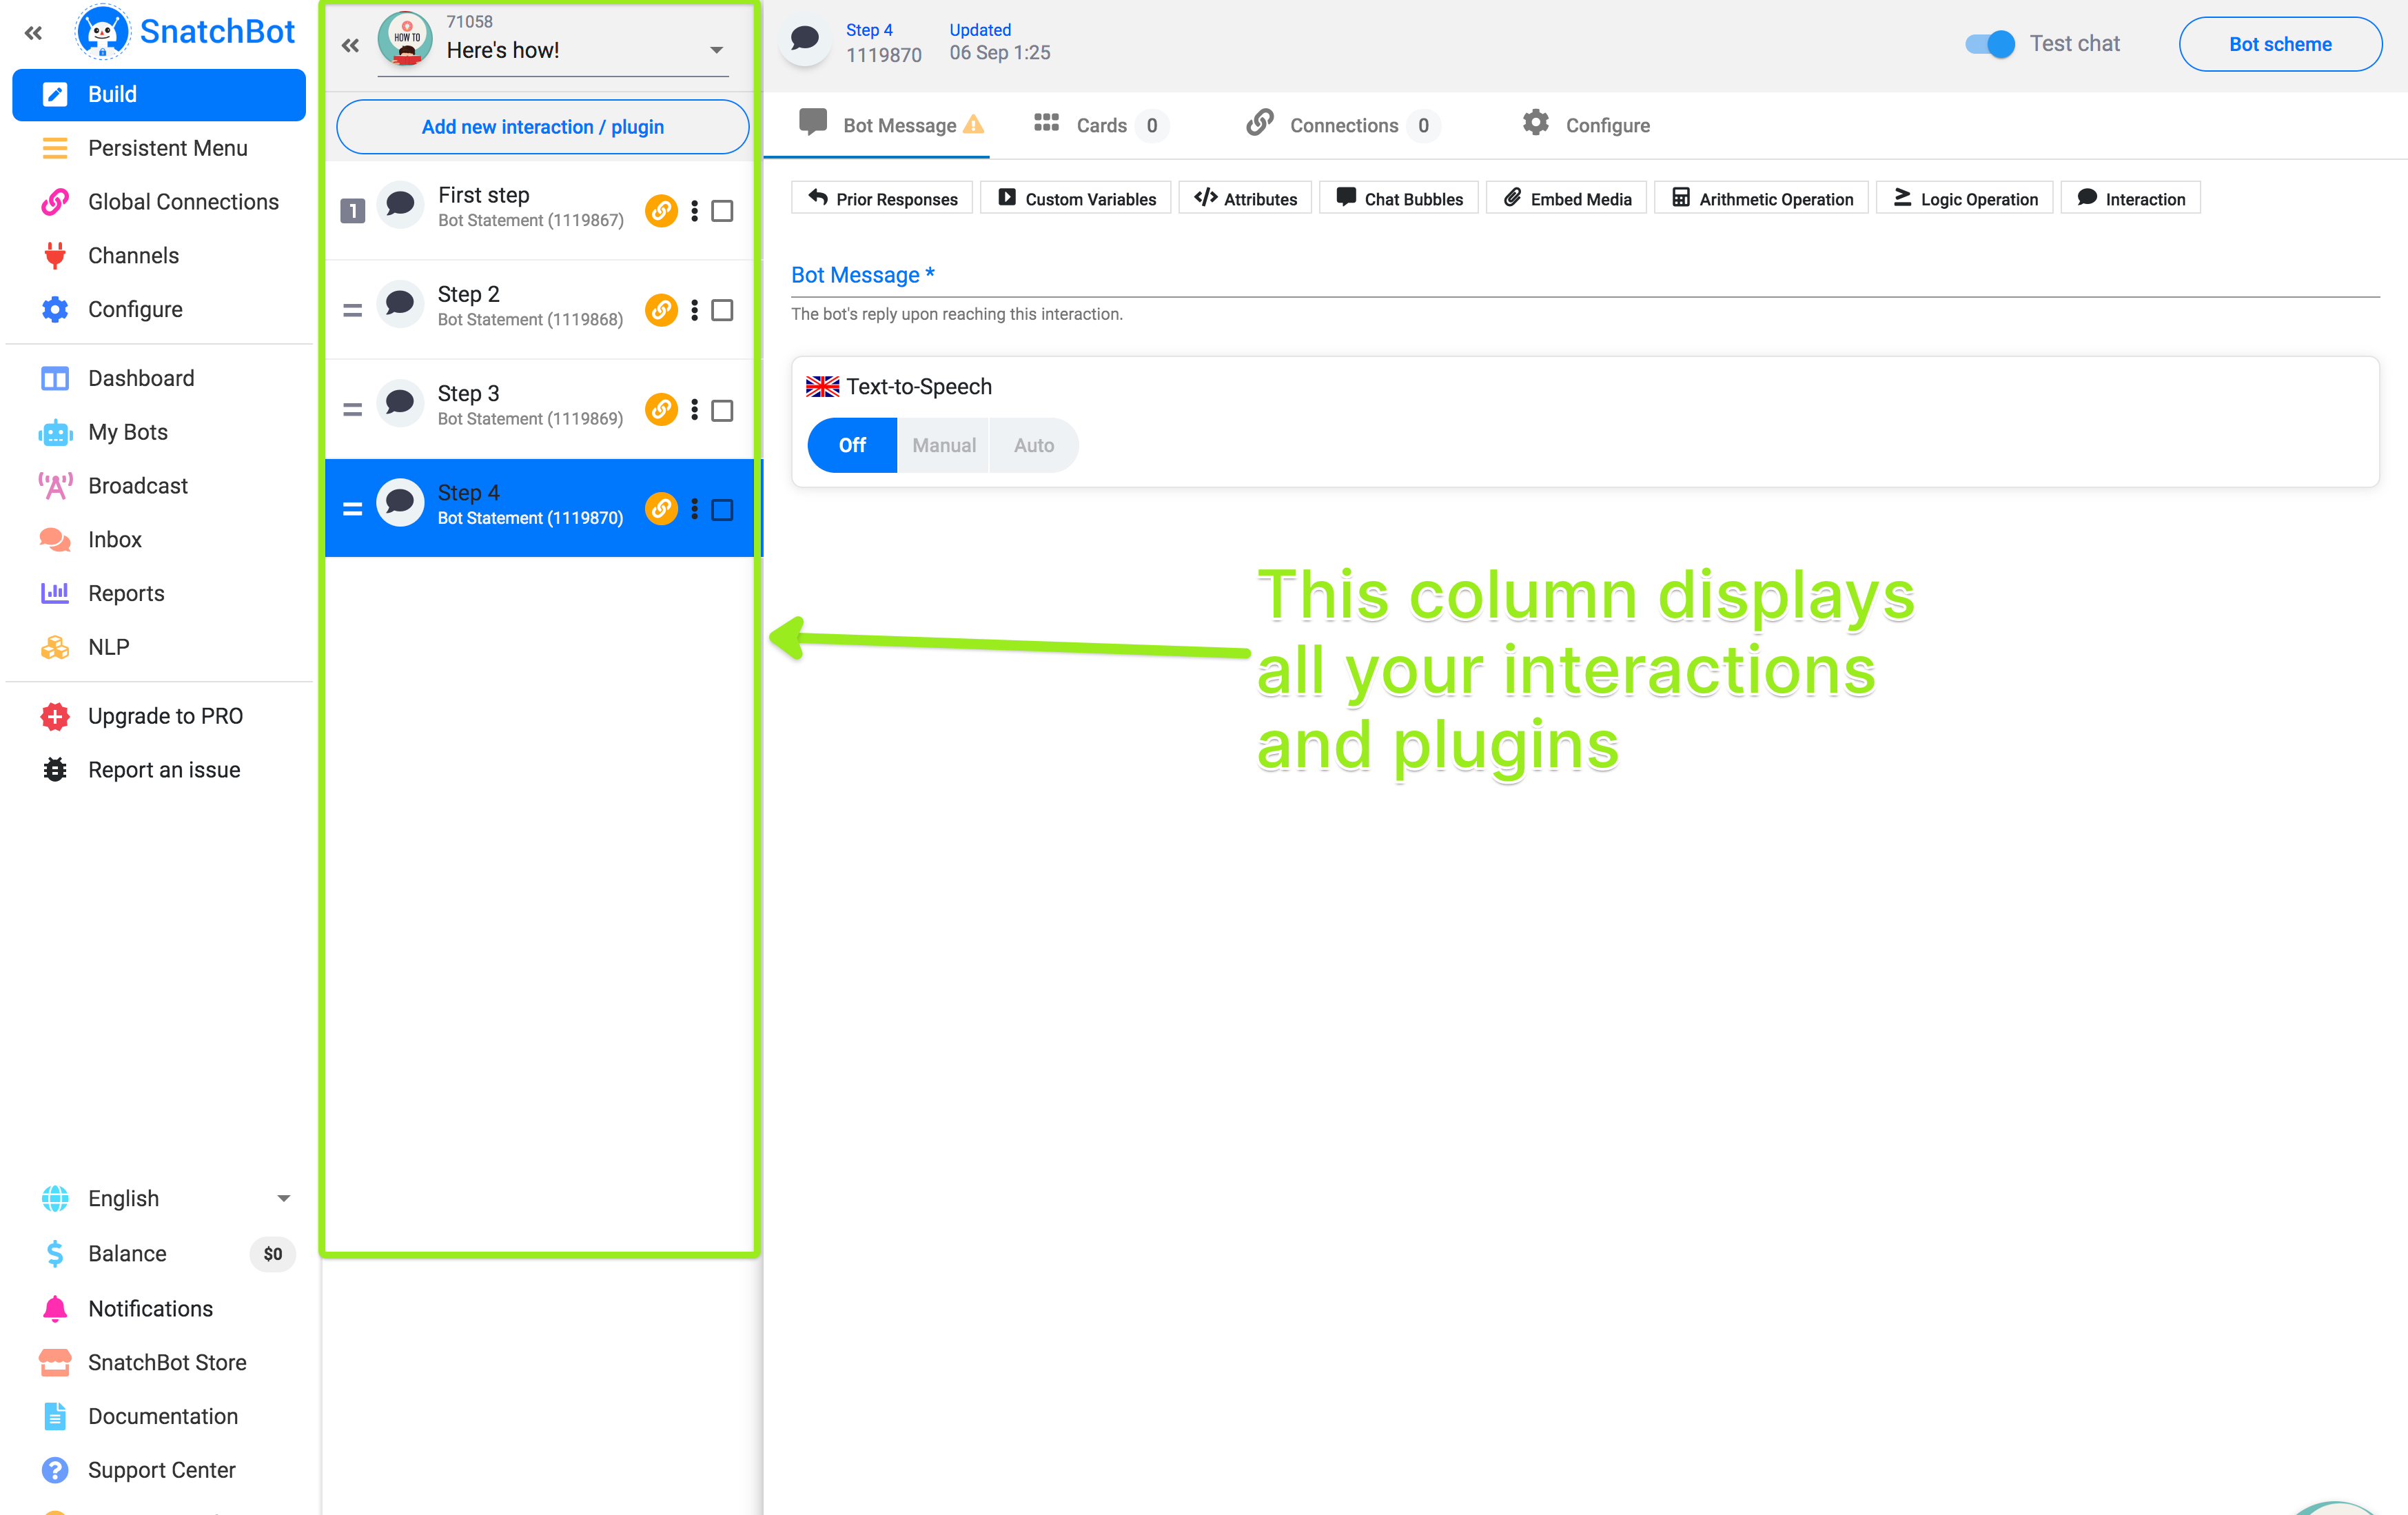
Task: Click the NLP blocks icon
Action: click(55, 647)
